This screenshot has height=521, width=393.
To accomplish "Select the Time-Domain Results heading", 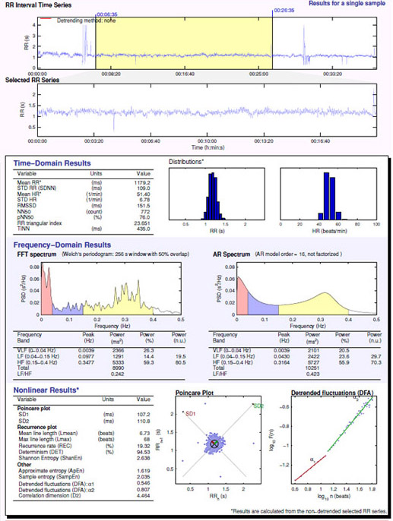I will coord(52,163).
